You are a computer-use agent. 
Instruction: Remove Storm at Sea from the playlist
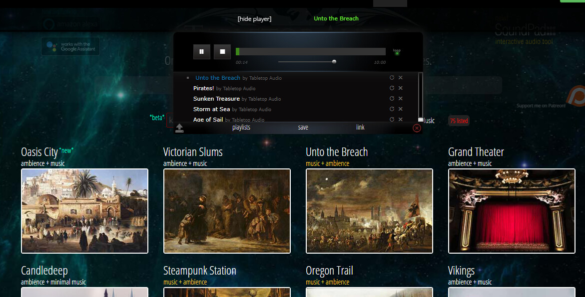point(400,109)
